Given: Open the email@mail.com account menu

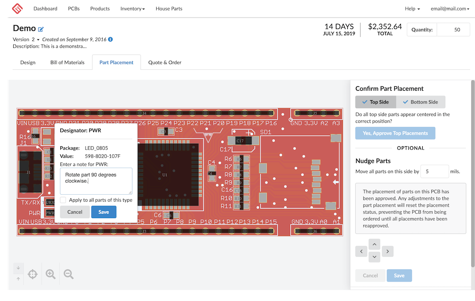Looking at the screenshot, I should (x=450, y=9).
